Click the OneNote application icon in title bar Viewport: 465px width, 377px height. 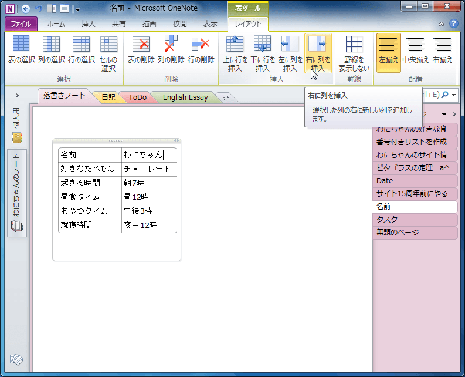(x=10, y=9)
